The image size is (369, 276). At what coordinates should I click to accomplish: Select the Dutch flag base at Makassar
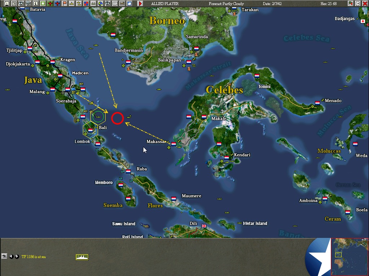point(174,144)
